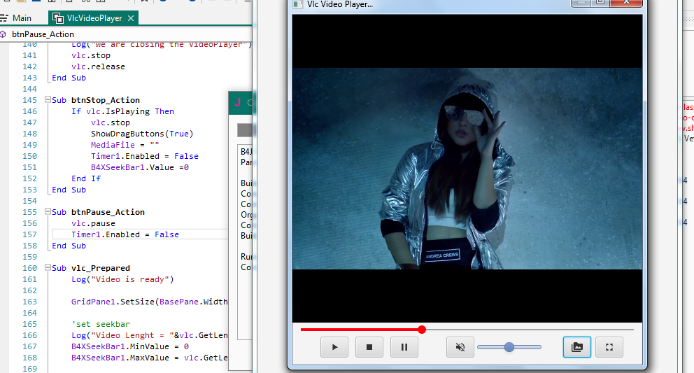Enter fullscreen mode in the video player

tap(609, 347)
